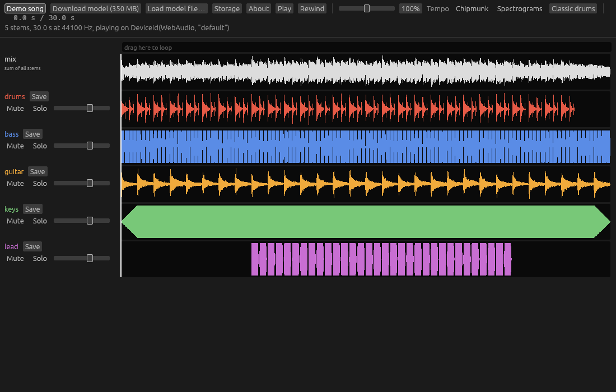This screenshot has width=616, height=392.
Task: Toggle Classic drums option
Action: click(x=573, y=8)
